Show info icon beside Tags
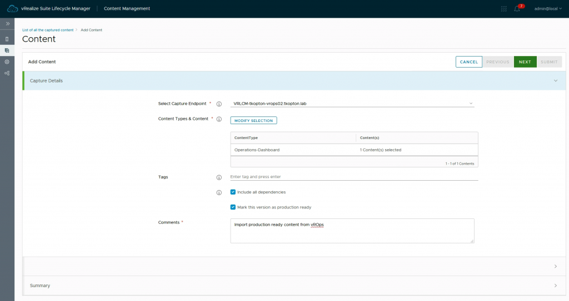Image resolution: width=569 pixels, height=301 pixels. [219, 177]
